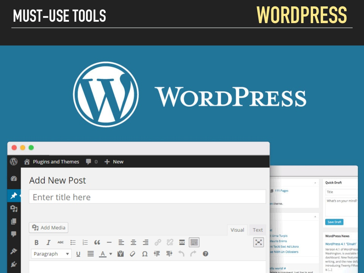Toggle the toolbar (kitchen sink) button

point(194,242)
